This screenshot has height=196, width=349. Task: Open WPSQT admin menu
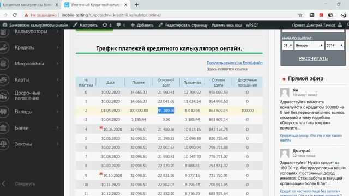pos(252,25)
